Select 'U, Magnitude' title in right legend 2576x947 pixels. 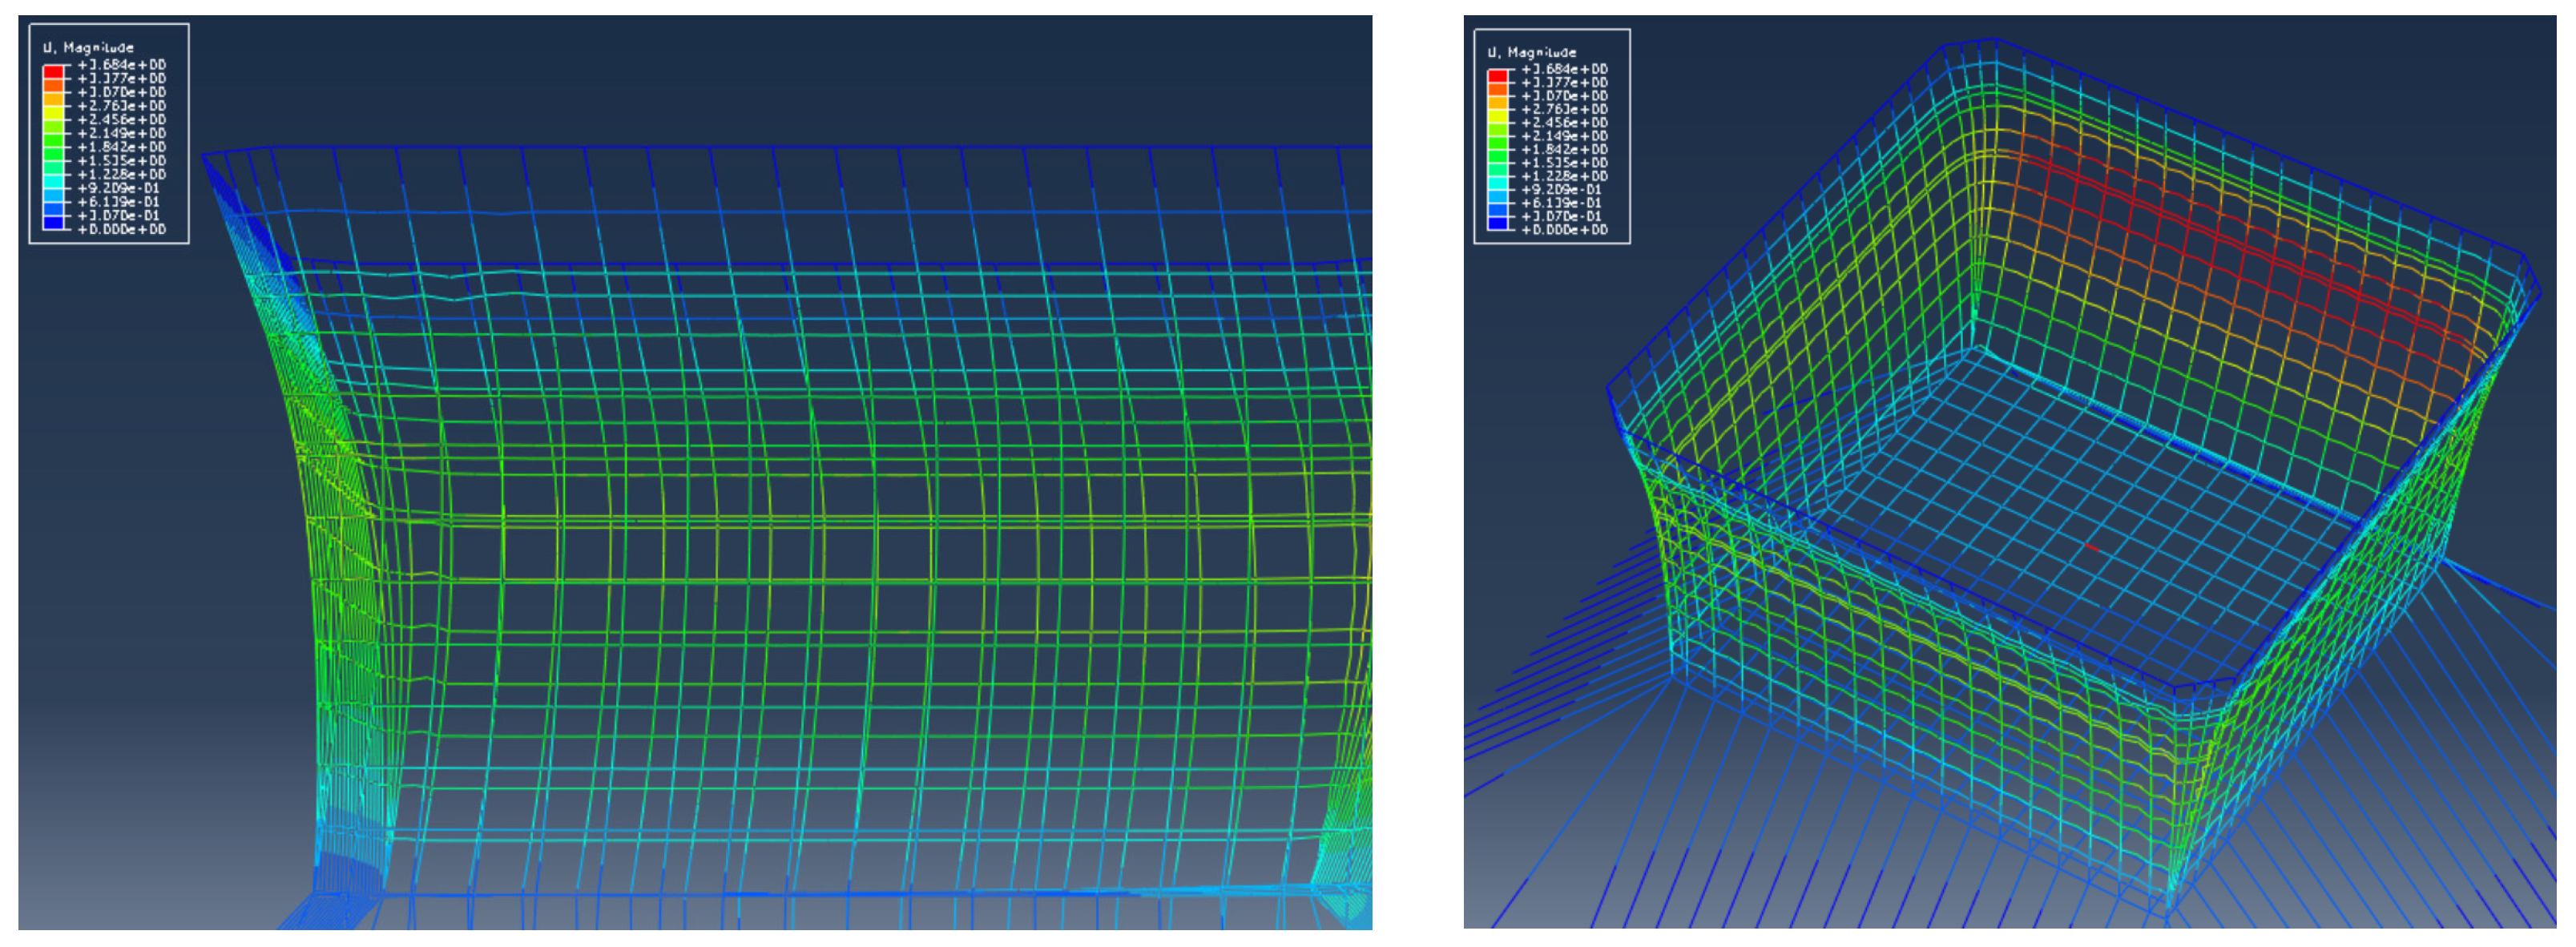click(1532, 52)
